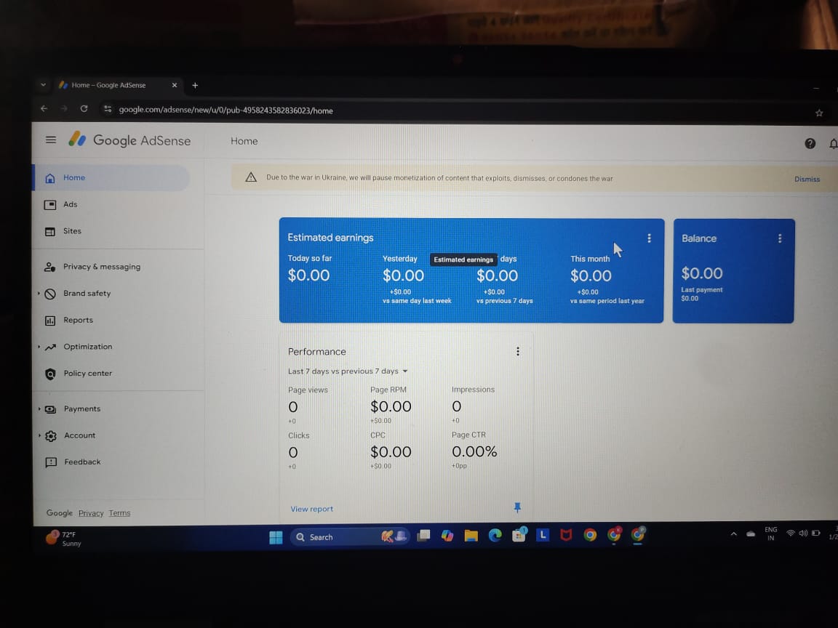Close the Home – Google AdSense tab
The height and width of the screenshot is (628, 838).
coord(175,85)
